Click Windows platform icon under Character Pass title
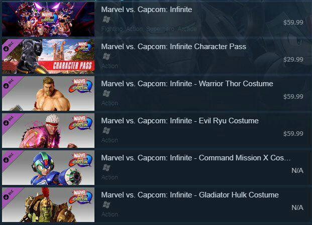Screen dimensions: 312x225 coord(106,56)
